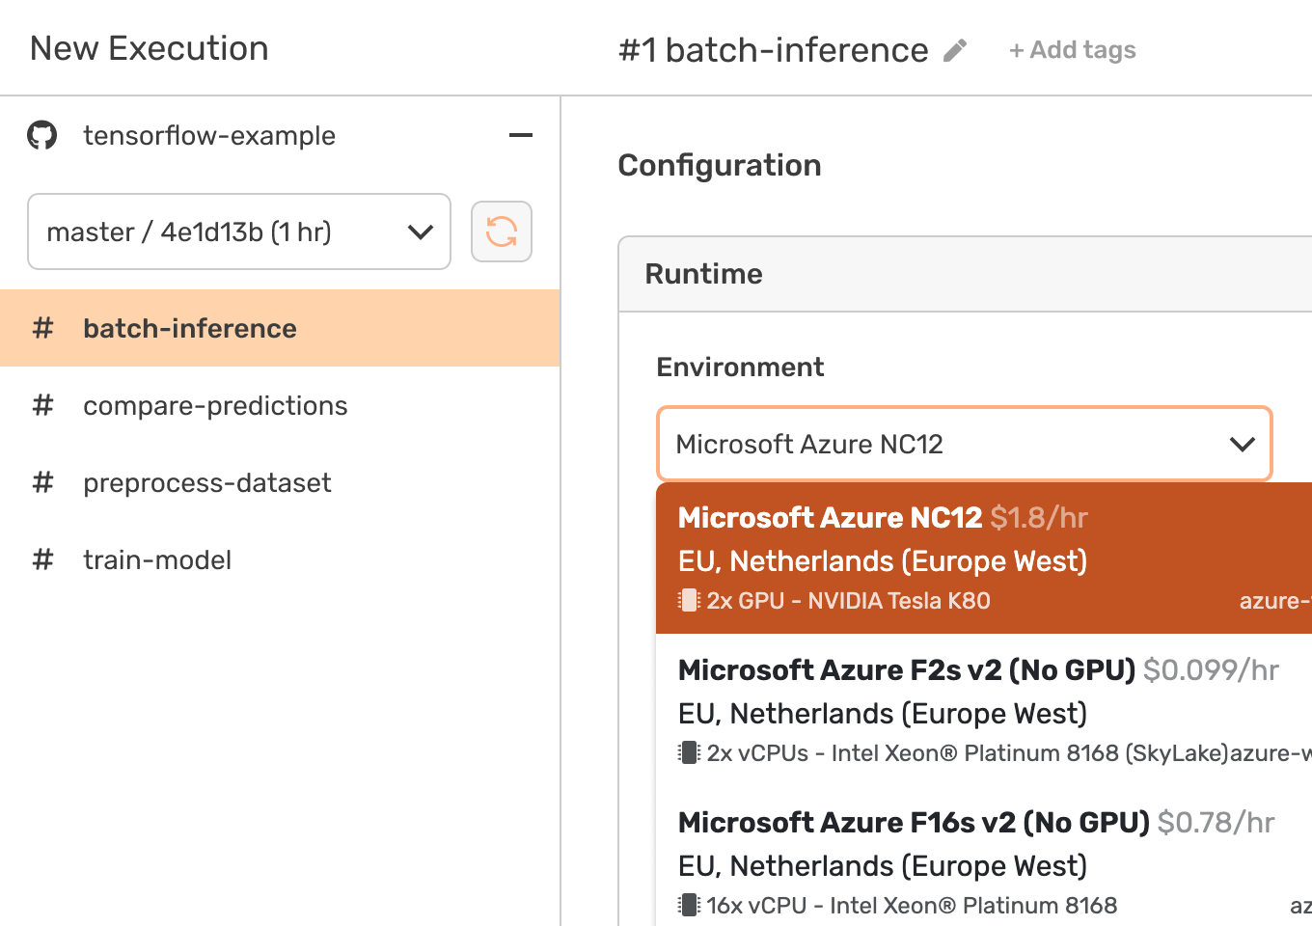This screenshot has width=1312, height=926.
Task: Click the chip icon next to 2x GPU NVIDIA Tesla K80
Action: coord(688,600)
